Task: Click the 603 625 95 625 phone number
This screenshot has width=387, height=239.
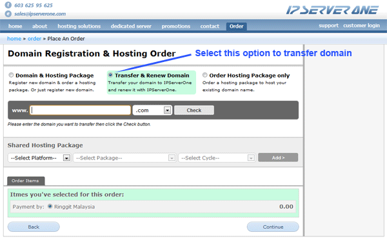Action: tap(34, 5)
